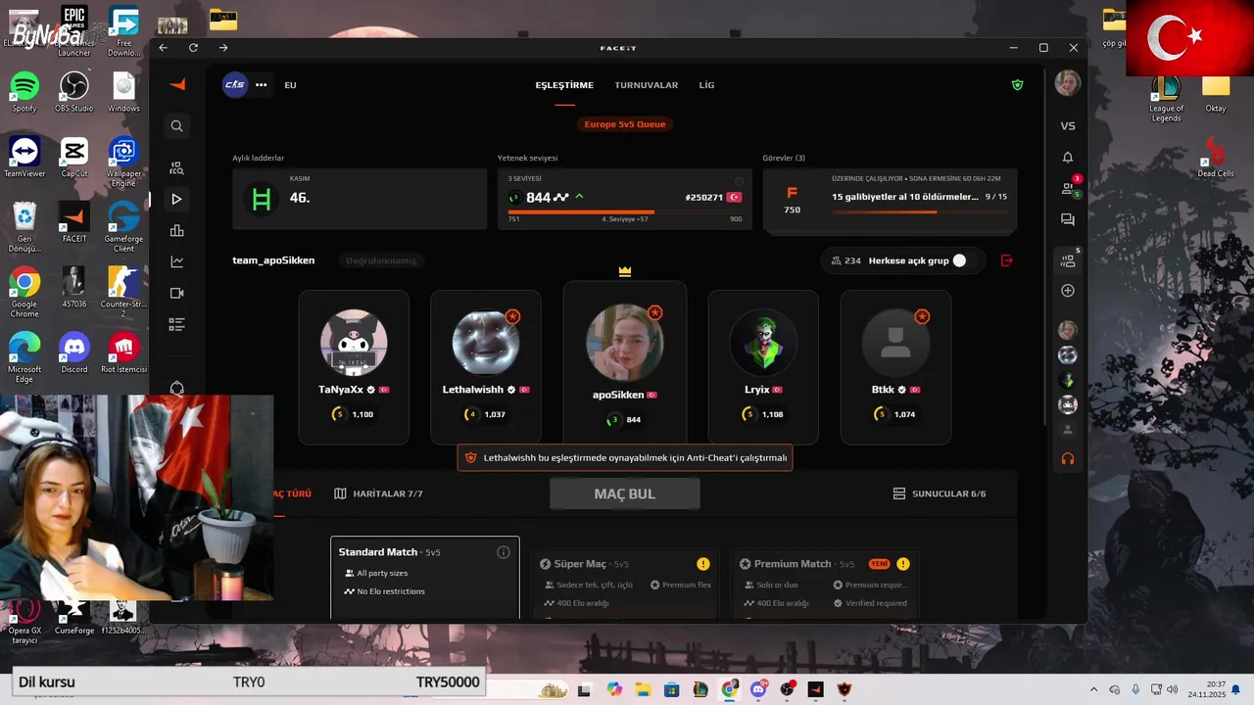This screenshot has width=1254, height=705.
Task: Click the FACEIT logo in sidebar
Action: (x=177, y=85)
